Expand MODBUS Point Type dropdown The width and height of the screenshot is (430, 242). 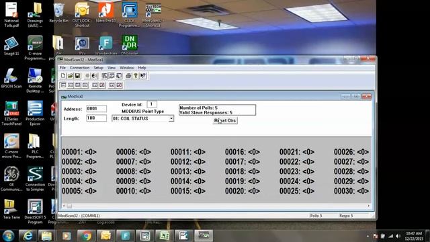(x=171, y=118)
